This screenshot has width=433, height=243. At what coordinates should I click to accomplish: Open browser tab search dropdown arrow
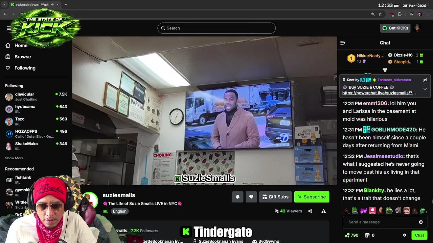(4, 5)
